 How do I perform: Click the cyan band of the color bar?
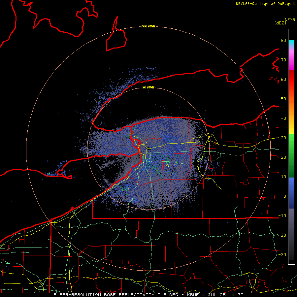coord(291,43)
